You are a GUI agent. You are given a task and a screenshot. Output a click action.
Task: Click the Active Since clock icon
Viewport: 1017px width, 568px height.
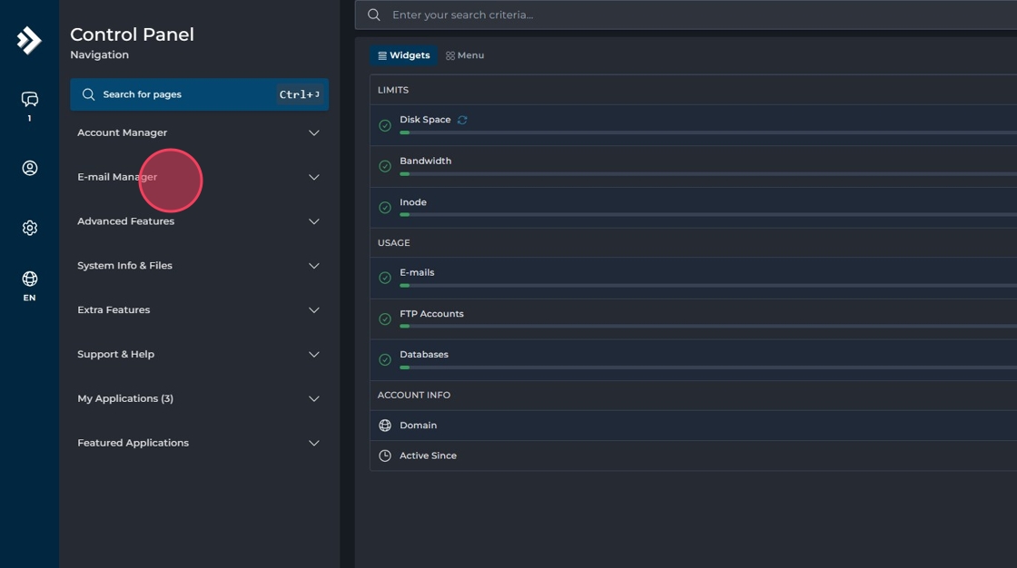coord(385,455)
